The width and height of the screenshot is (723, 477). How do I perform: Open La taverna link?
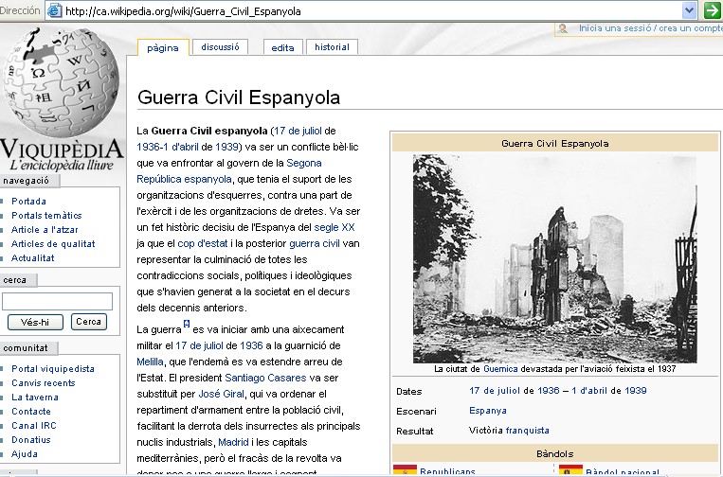pyautogui.click(x=35, y=397)
